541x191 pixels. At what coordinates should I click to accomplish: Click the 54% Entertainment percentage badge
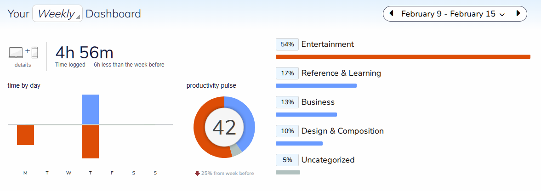(287, 44)
